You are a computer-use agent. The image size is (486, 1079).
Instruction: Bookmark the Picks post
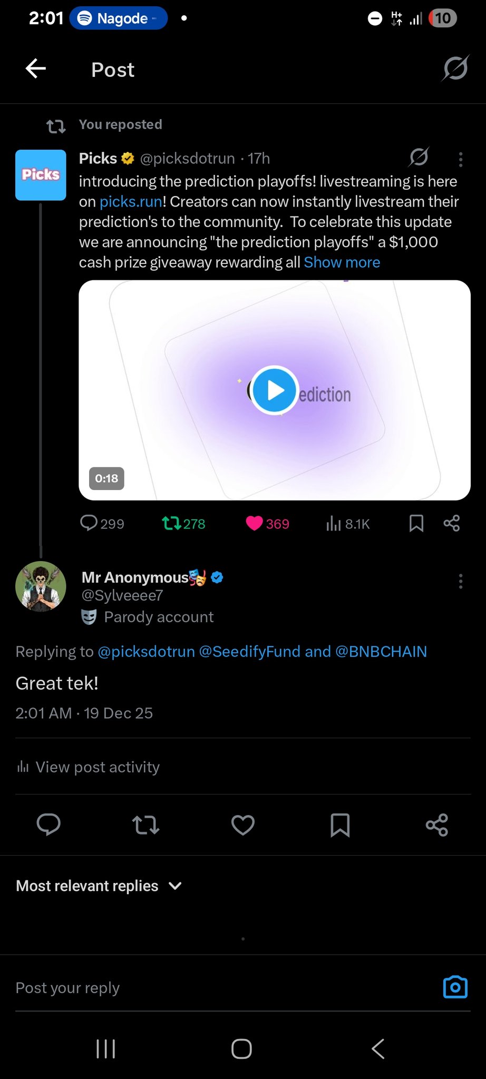click(x=416, y=523)
